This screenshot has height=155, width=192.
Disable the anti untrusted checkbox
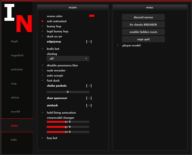[x=42, y=21]
